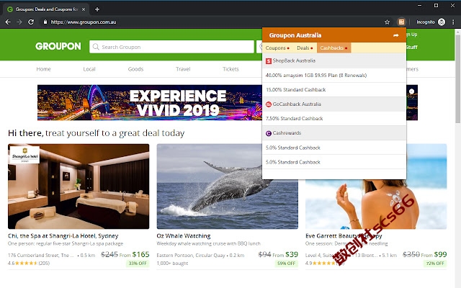Open the Chrome three-dot menu
This screenshot has height=288, width=461.
click(x=453, y=22)
